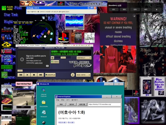166x125 pixels.
Task: Open the 편집 menu in Internet Explorer
Action: (x=63, y=100)
